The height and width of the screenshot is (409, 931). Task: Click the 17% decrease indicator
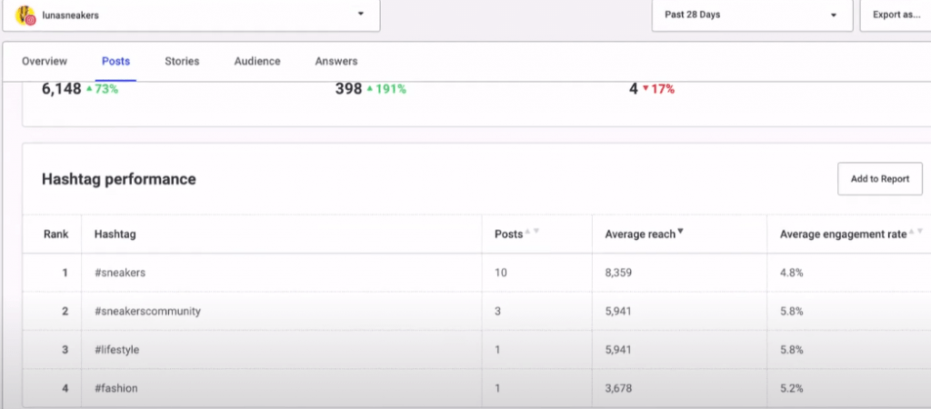point(658,89)
